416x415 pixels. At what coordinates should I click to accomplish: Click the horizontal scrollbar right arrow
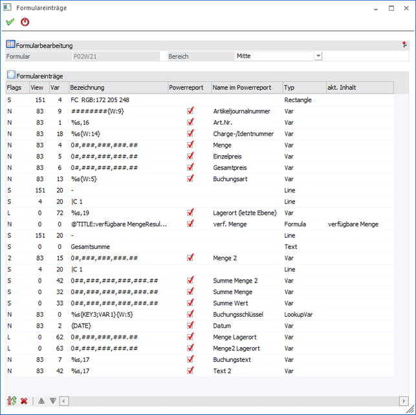click(x=403, y=401)
